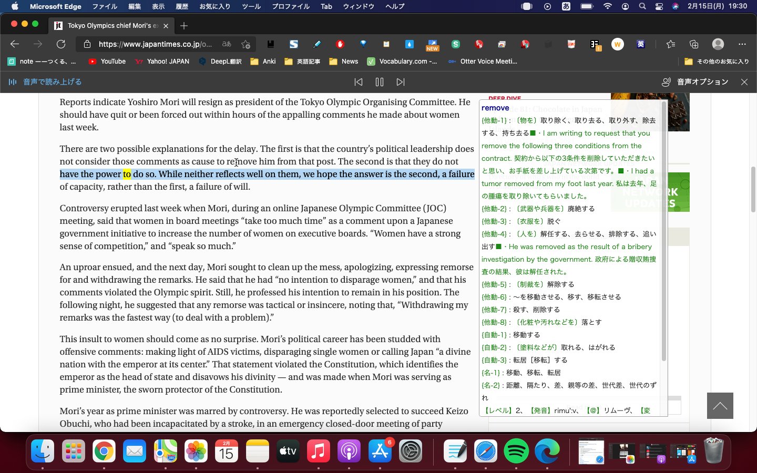Image resolution: width=757 pixels, height=473 pixels.
Task: Click the scroll-to-top arrow button
Action: point(720,406)
